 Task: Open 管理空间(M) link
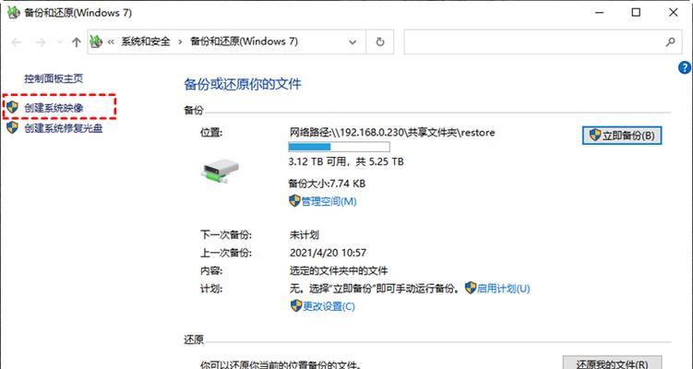point(329,201)
